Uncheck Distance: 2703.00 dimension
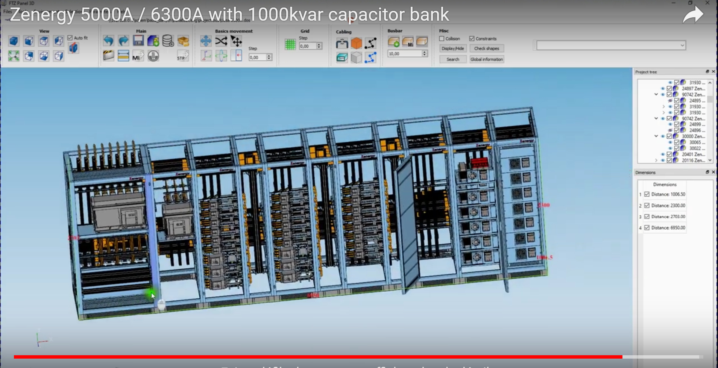Screen dimensions: 718x368 pos(647,217)
